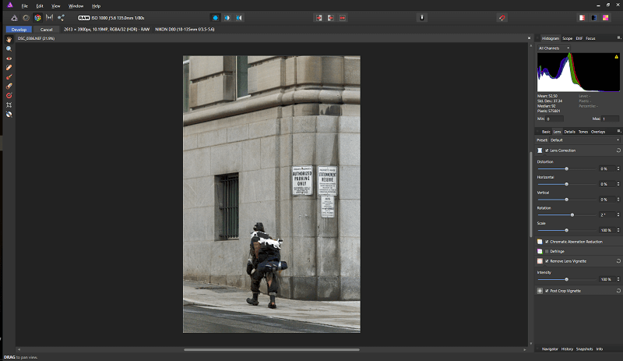This screenshot has height=361, width=623.
Task: Open the Help menu
Action: pos(96,6)
